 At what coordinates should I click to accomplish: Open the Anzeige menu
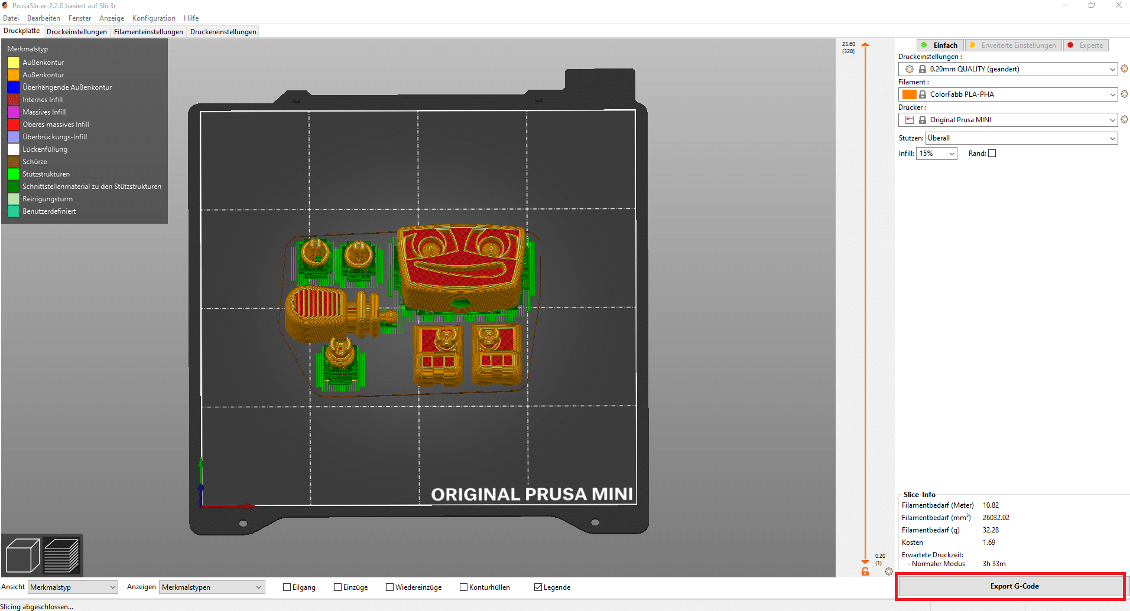(x=112, y=18)
